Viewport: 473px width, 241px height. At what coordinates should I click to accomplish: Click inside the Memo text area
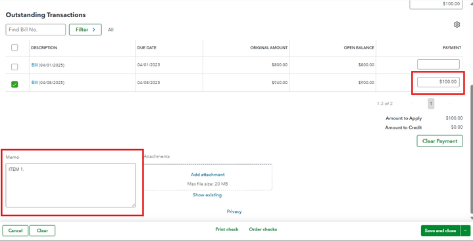[70, 185]
